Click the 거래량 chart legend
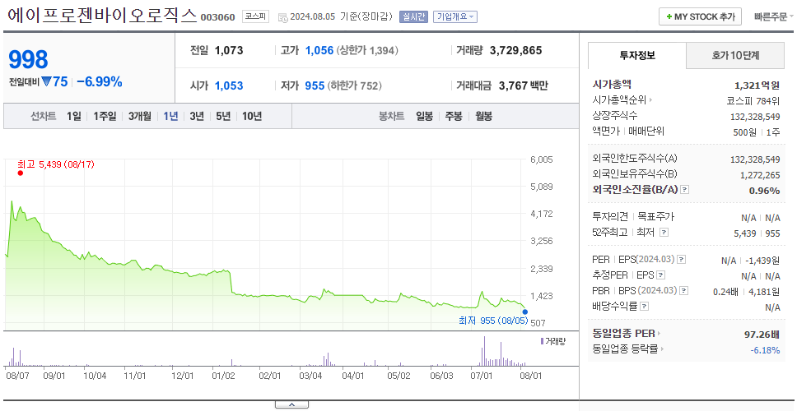 (553, 341)
